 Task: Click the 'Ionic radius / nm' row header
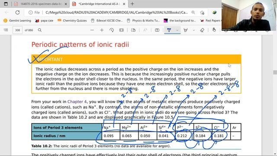pos(67,136)
